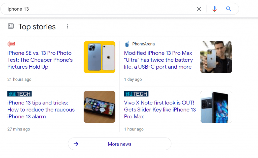Click the CNET logo
258x158 pixels.
(x=11, y=44)
